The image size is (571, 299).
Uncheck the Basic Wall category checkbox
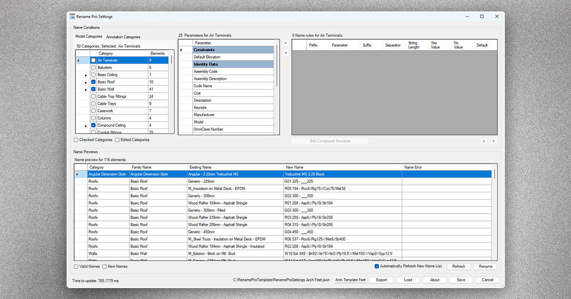93,89
